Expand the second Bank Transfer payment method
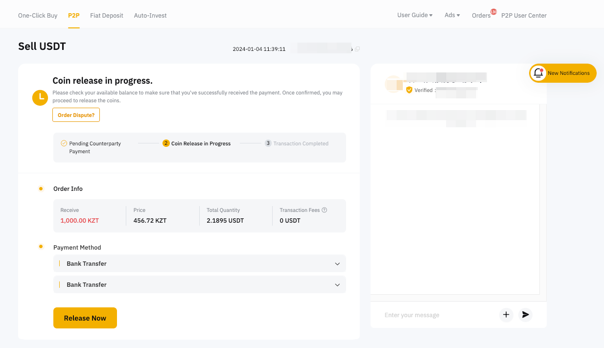Viewport: 604px width, 348px height. (337, 285)
